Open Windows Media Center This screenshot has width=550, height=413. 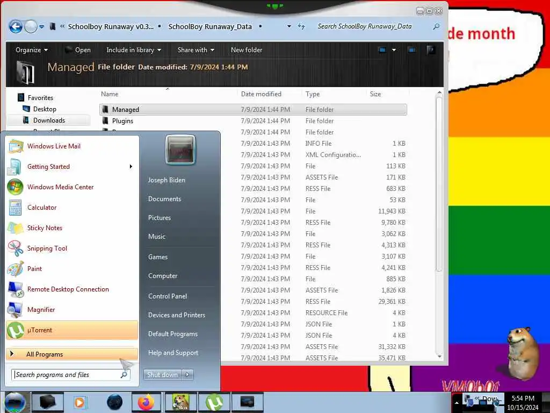tap(60, 187)
